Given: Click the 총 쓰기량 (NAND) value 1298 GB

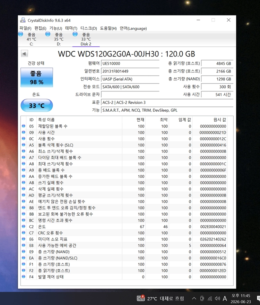Looking at the screenshot, I should tap(217, 79).
